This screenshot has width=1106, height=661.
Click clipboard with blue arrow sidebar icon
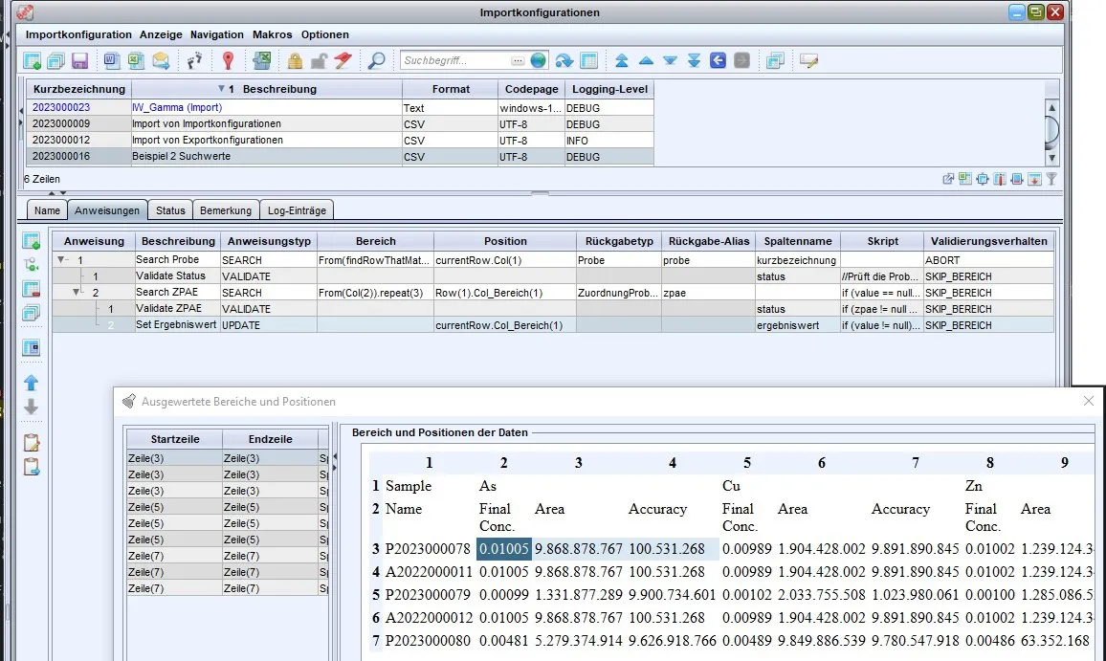pos(31,467)
